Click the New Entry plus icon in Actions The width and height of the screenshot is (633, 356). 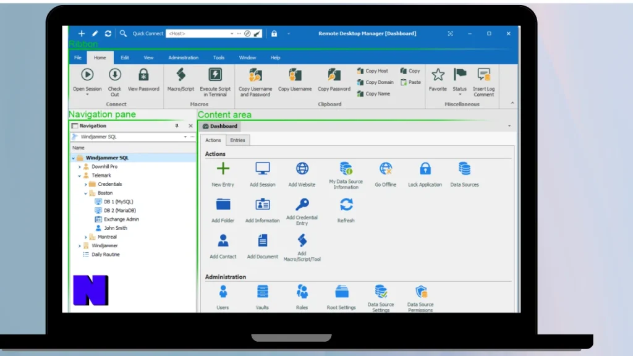pos(223,169)
